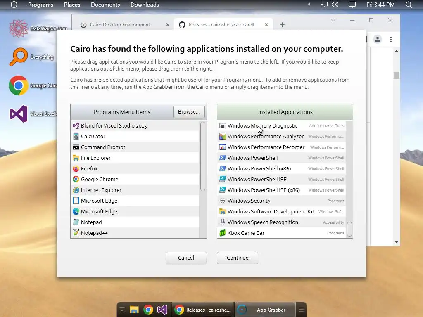Click the Windows Performance Analyzer icon

[x=223, y=136]
